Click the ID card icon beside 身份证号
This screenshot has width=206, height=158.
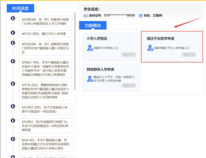tap(86, 16)
